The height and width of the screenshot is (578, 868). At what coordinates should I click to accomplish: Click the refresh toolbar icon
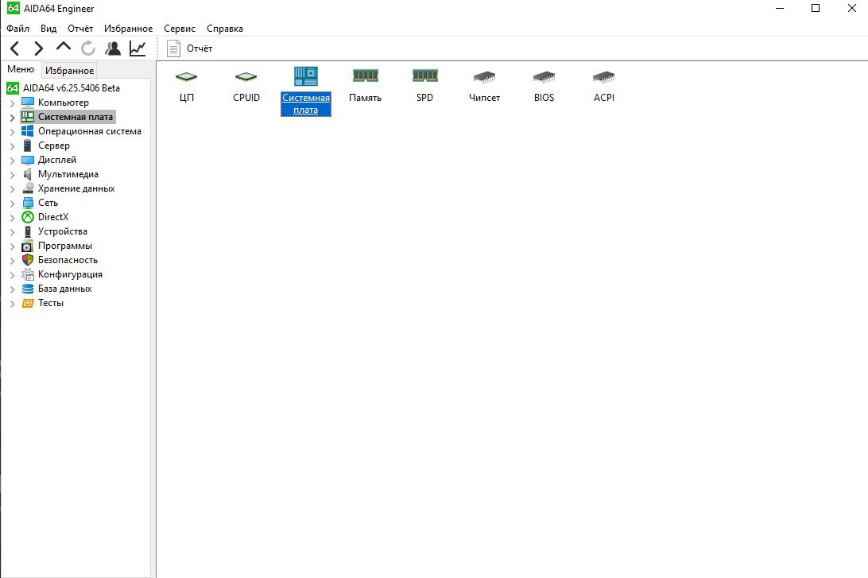pyautogui.click(x=88, y=48)
